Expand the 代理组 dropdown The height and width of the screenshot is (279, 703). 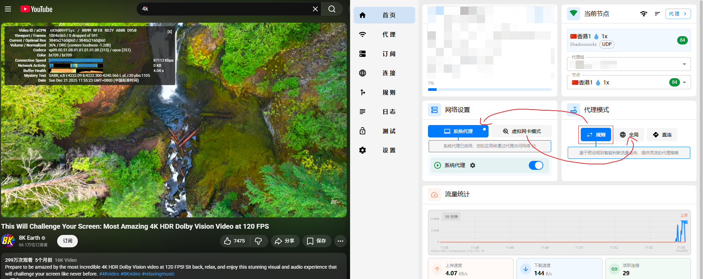pos(684,64)
